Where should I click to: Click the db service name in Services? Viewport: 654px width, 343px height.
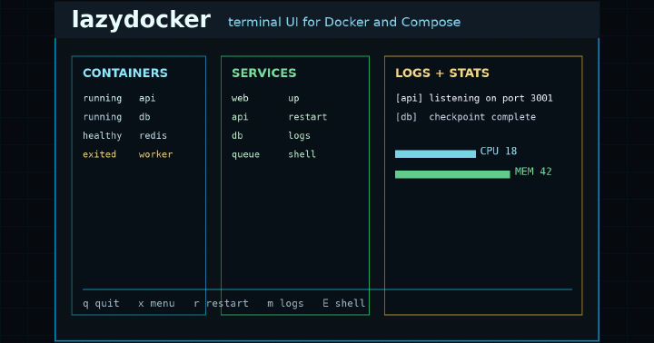pyautogui.click(x=237, y=135)
